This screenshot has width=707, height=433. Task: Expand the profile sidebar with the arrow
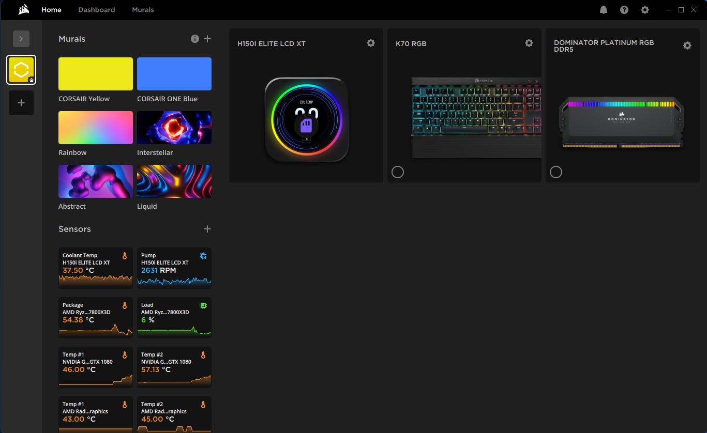tap(21, 39)
